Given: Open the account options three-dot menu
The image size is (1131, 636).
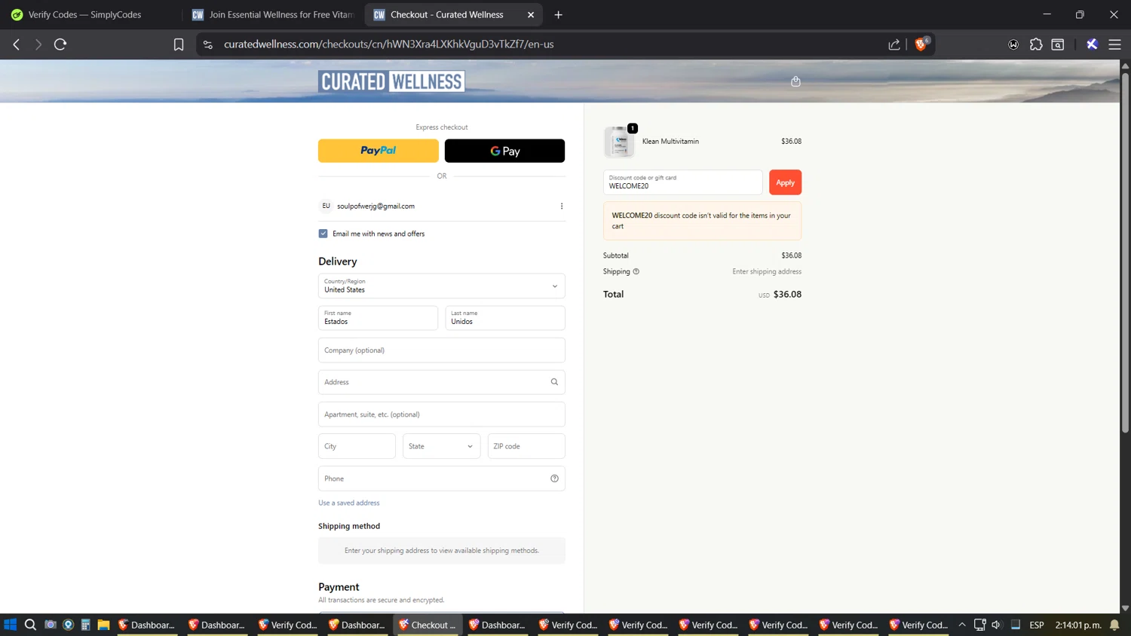Looking at the screenshot, I should pyautogui.click(x=562, y=206).
